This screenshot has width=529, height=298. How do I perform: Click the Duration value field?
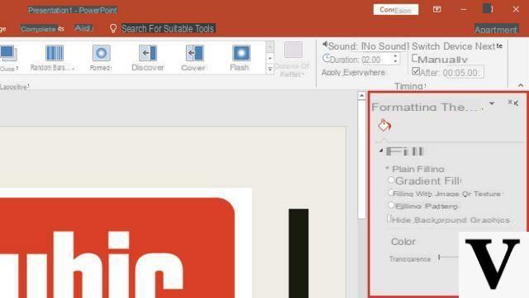(376, 60)
